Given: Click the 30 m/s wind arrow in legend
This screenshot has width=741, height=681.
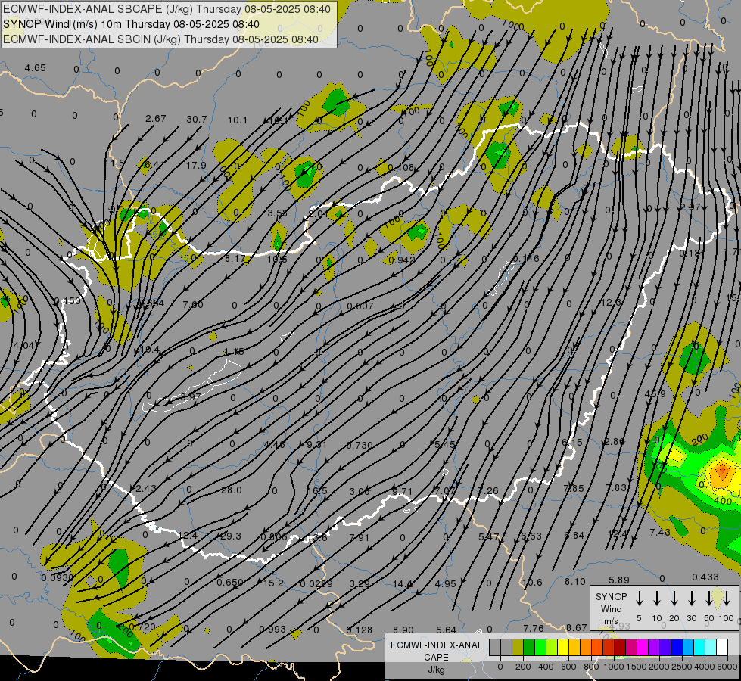Looking at the screenshot, I should point(691,599).
